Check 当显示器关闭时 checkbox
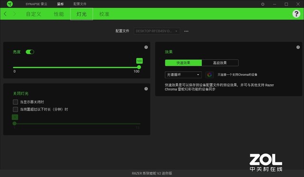304x177 pixels. point(15,102)
